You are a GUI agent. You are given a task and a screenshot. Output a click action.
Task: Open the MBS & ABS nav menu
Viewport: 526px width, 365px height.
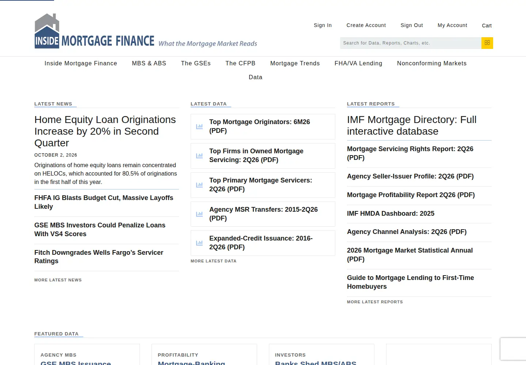[x=149, y=63]
